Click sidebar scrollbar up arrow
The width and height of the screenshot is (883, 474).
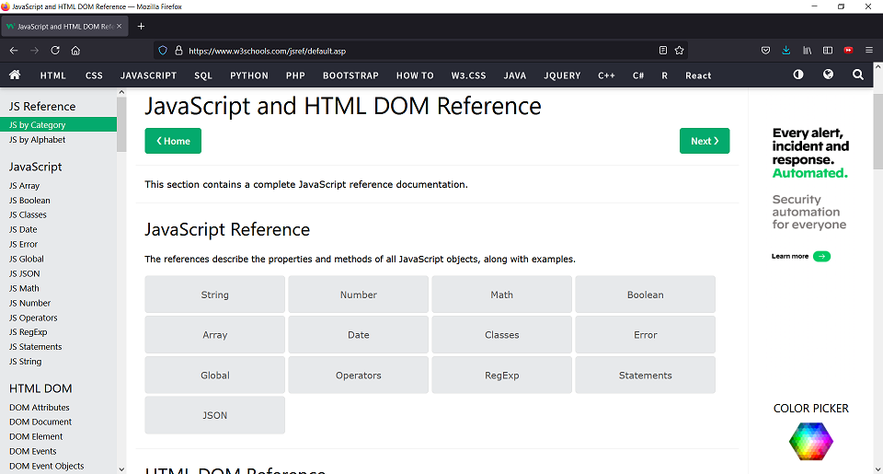point(121,92)
